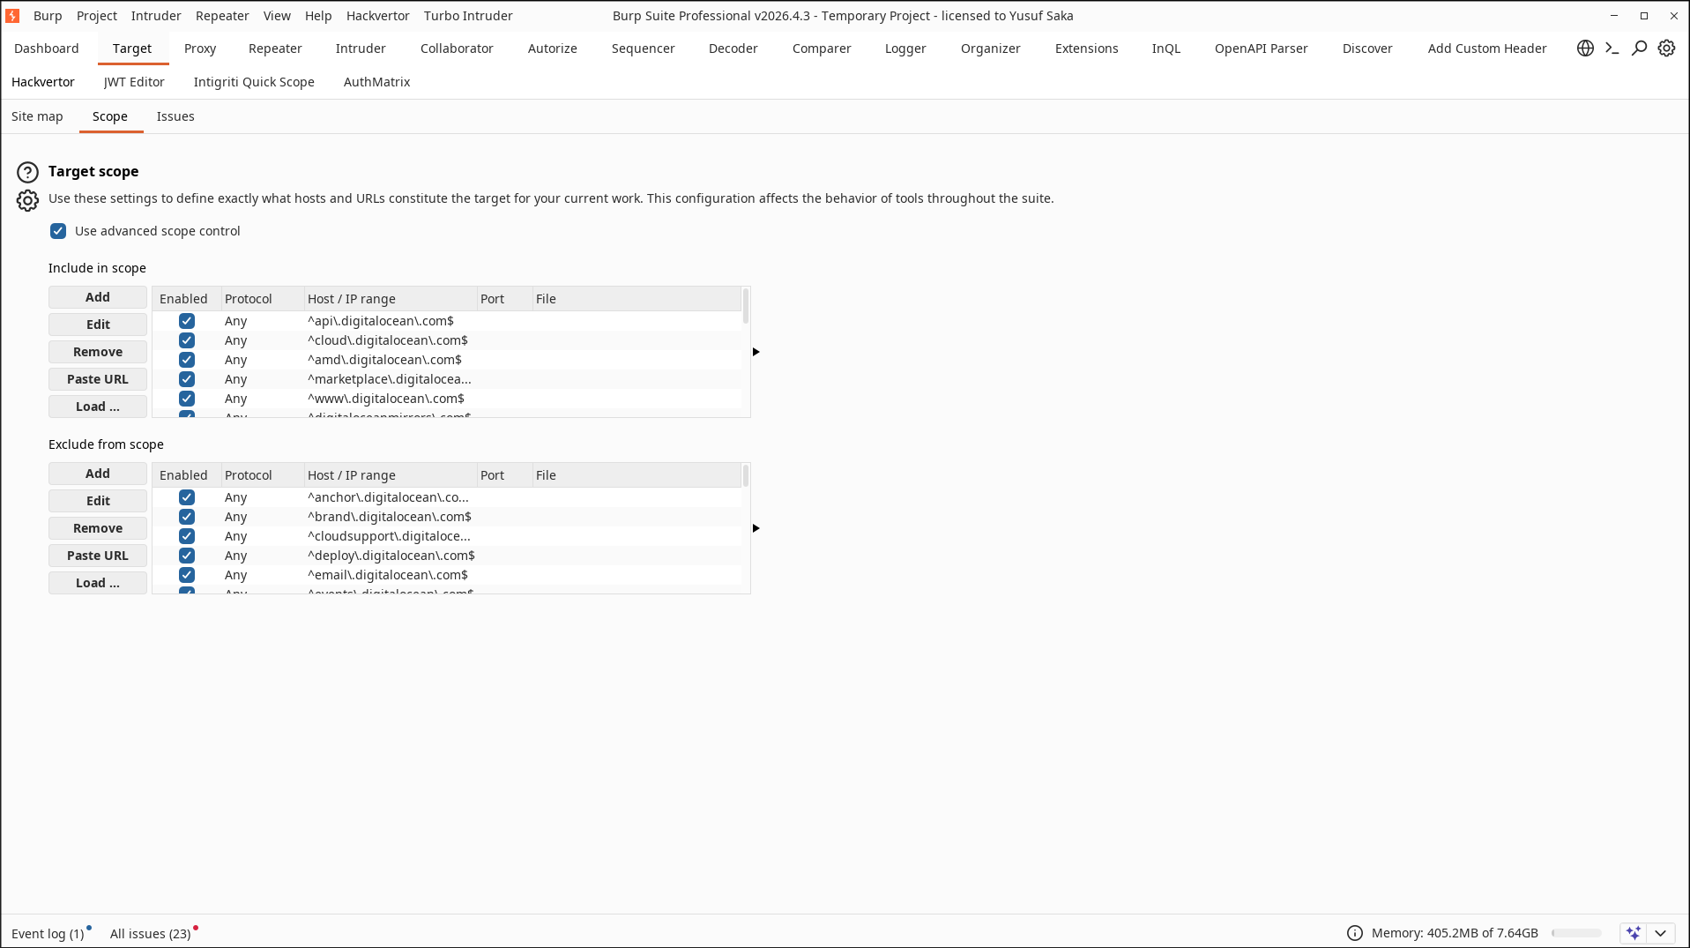This screenshot has width=1690, height=948.
Task: Click the Target scope options gear icon
Action: 27,200
